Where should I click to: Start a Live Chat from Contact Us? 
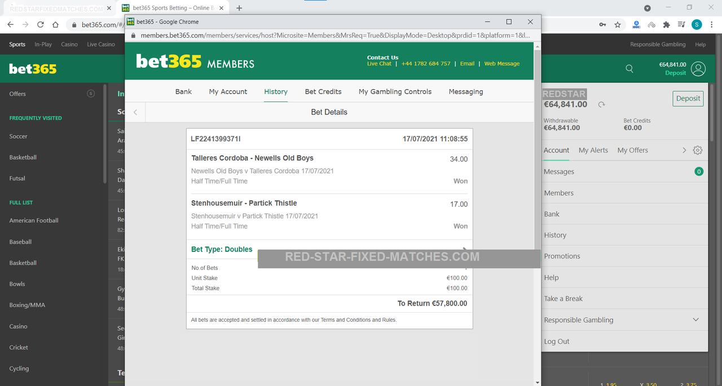click(x=379, y=64)
